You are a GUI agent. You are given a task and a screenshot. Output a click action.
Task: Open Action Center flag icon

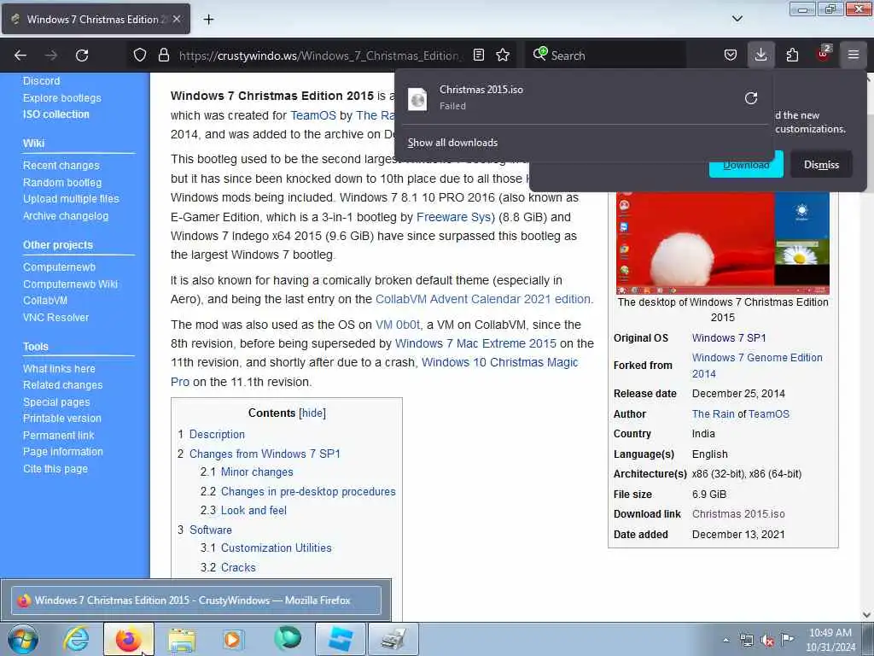pyautogui.click(x=787, y=640)
